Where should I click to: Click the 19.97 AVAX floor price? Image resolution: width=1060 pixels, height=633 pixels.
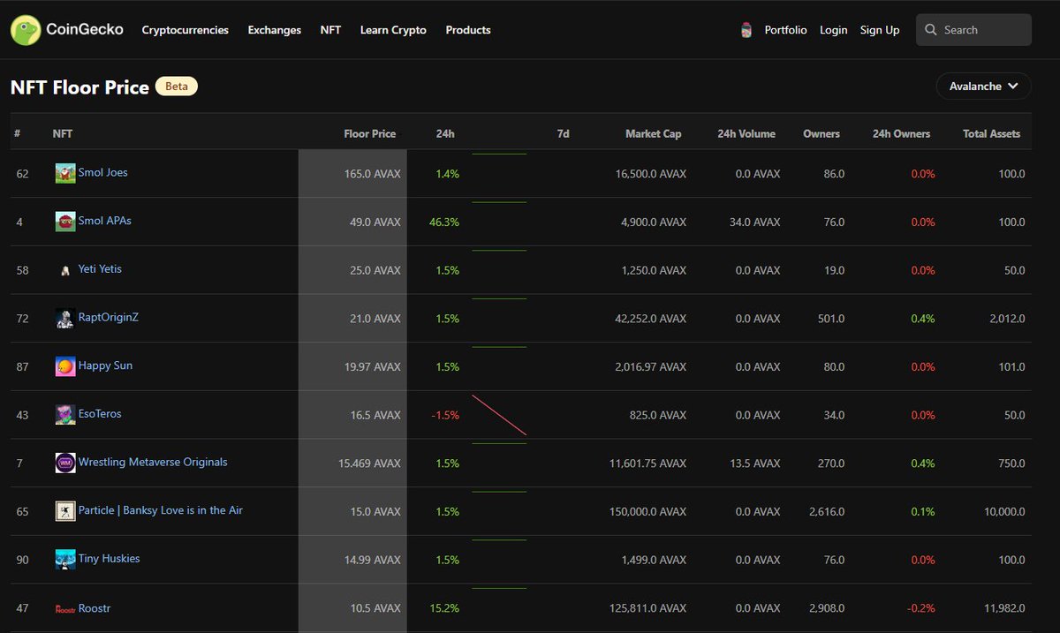[371, 367]
